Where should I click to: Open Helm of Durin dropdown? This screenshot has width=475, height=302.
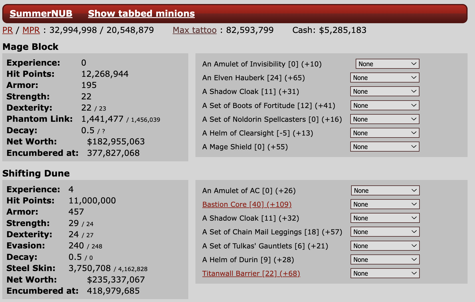point(385,260)
